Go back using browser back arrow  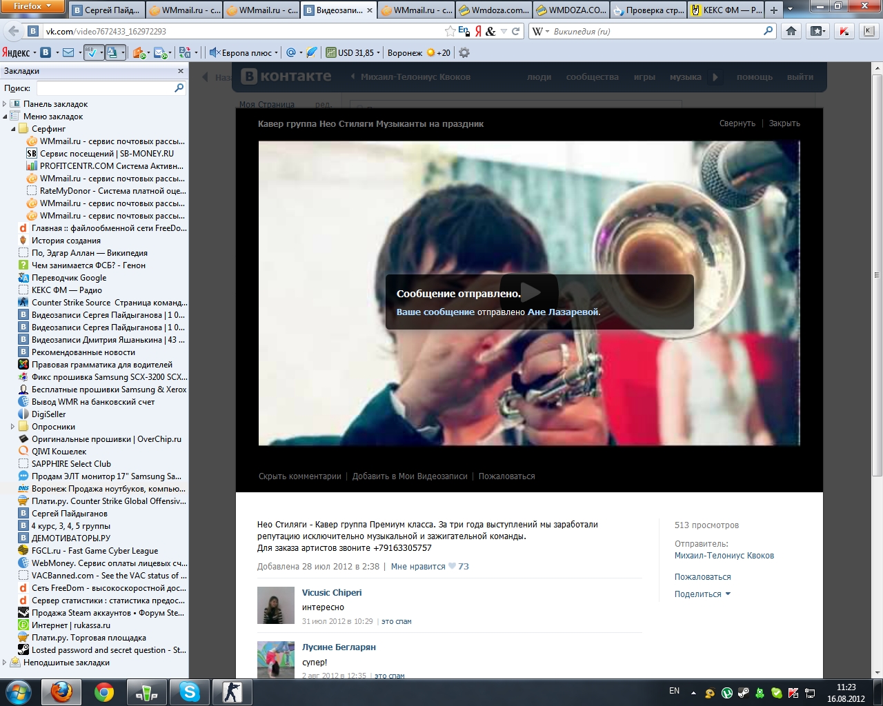[12, 31]
